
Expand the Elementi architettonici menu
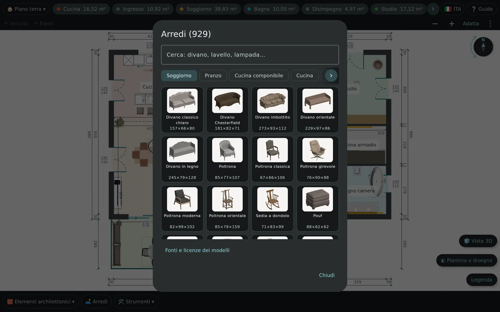click(41, 302)
